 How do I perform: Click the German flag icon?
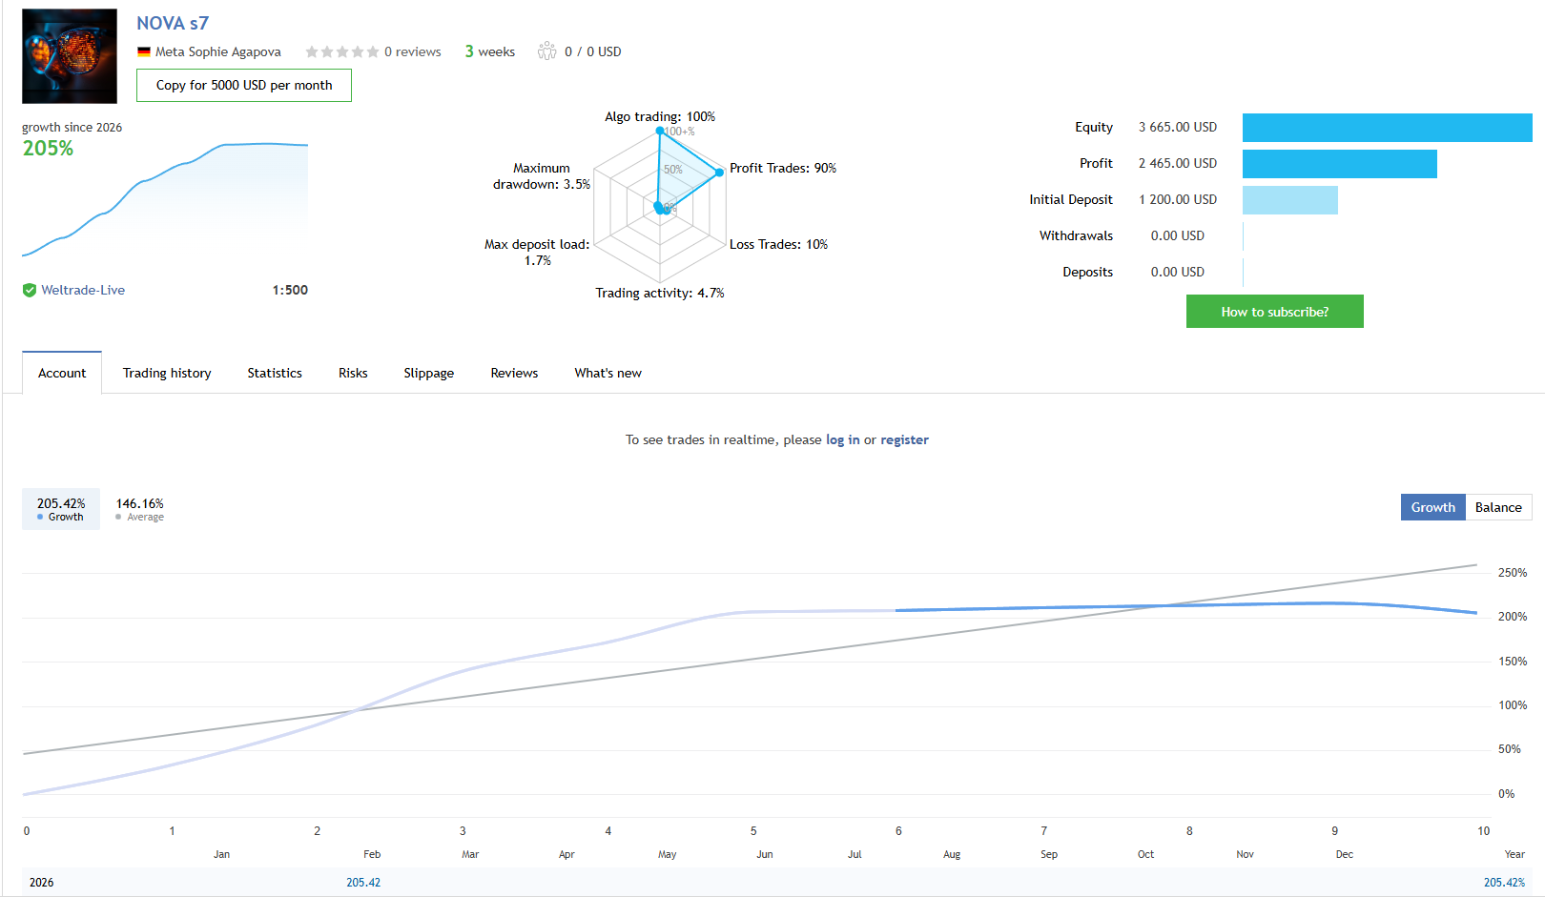[144, 51]
